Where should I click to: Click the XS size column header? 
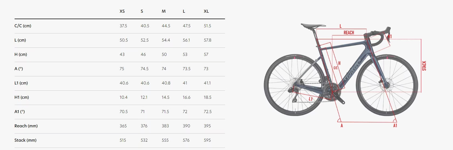tap(122, 11)
